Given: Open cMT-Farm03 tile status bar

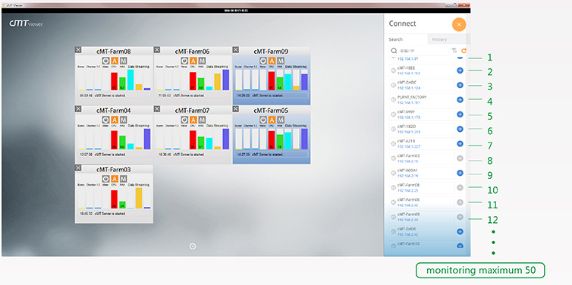Looking at the screenshot, I should [x=114, y=214].
